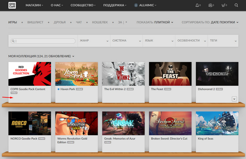This screenshot has height=159, width=246.
Task: Click Worms Revolution Gold Edition title
Action: click(72, 140)
